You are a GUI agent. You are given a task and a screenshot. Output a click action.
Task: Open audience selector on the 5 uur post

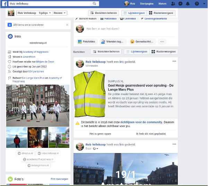pyautogui.click(x=96, y=149)
